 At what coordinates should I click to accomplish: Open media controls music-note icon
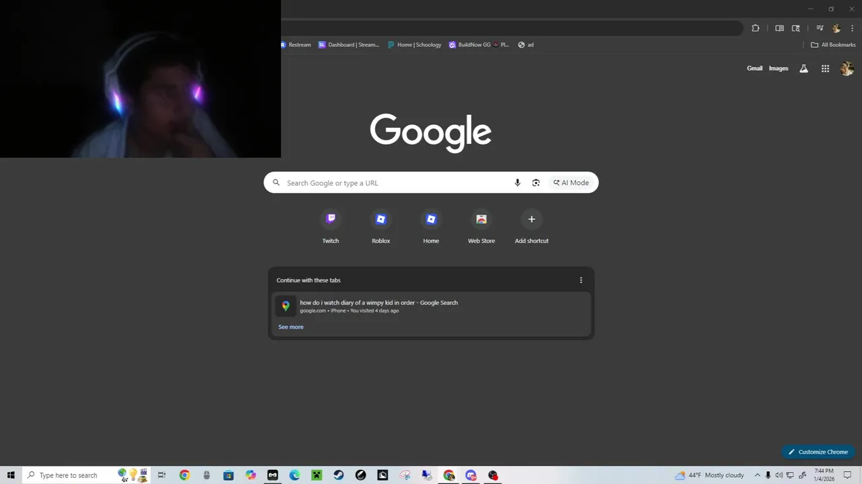coord(820,28)
